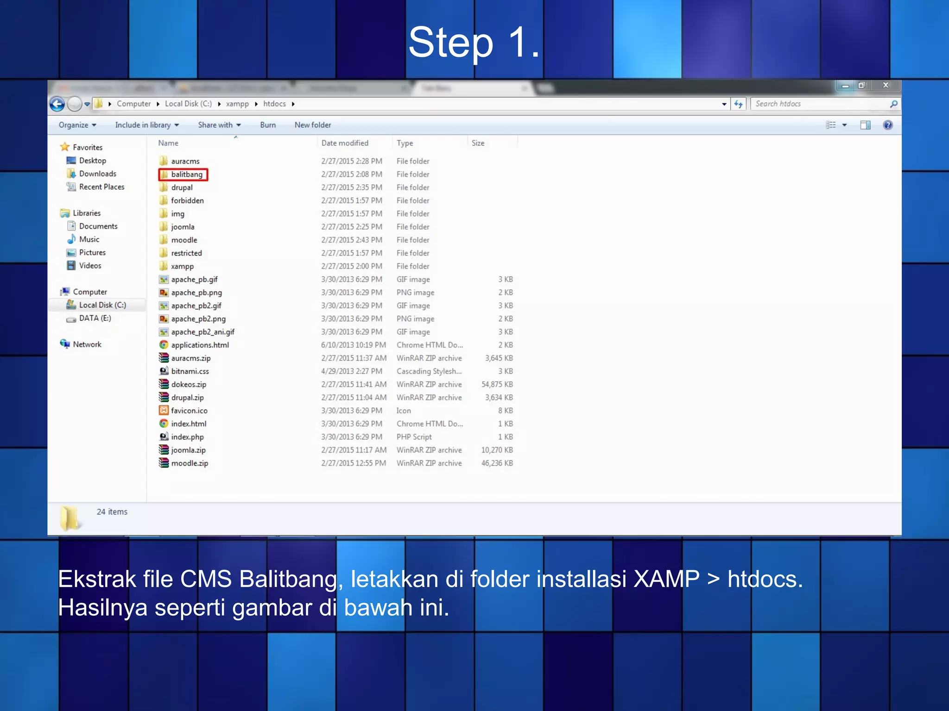Sort by the Name column header

click(168, 143)
